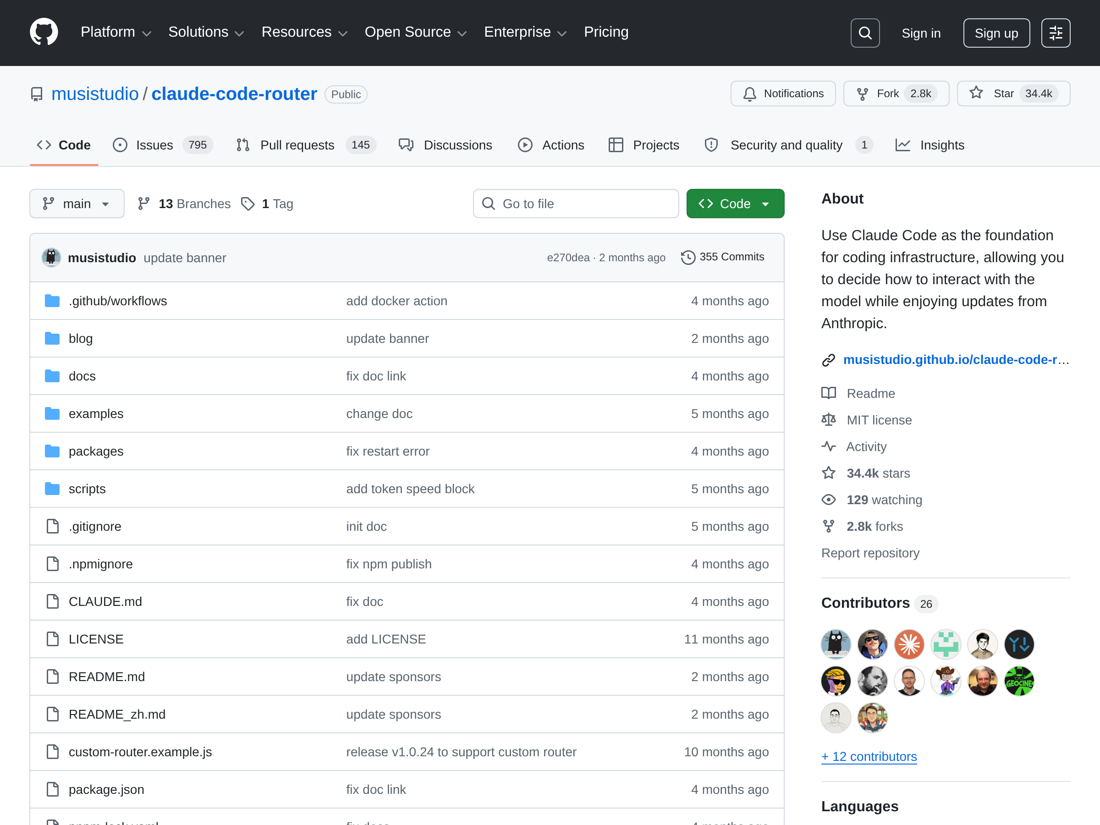1100x825 pixels.
Task: Open the Contributors heading link
Action: (x=880, y=603)
